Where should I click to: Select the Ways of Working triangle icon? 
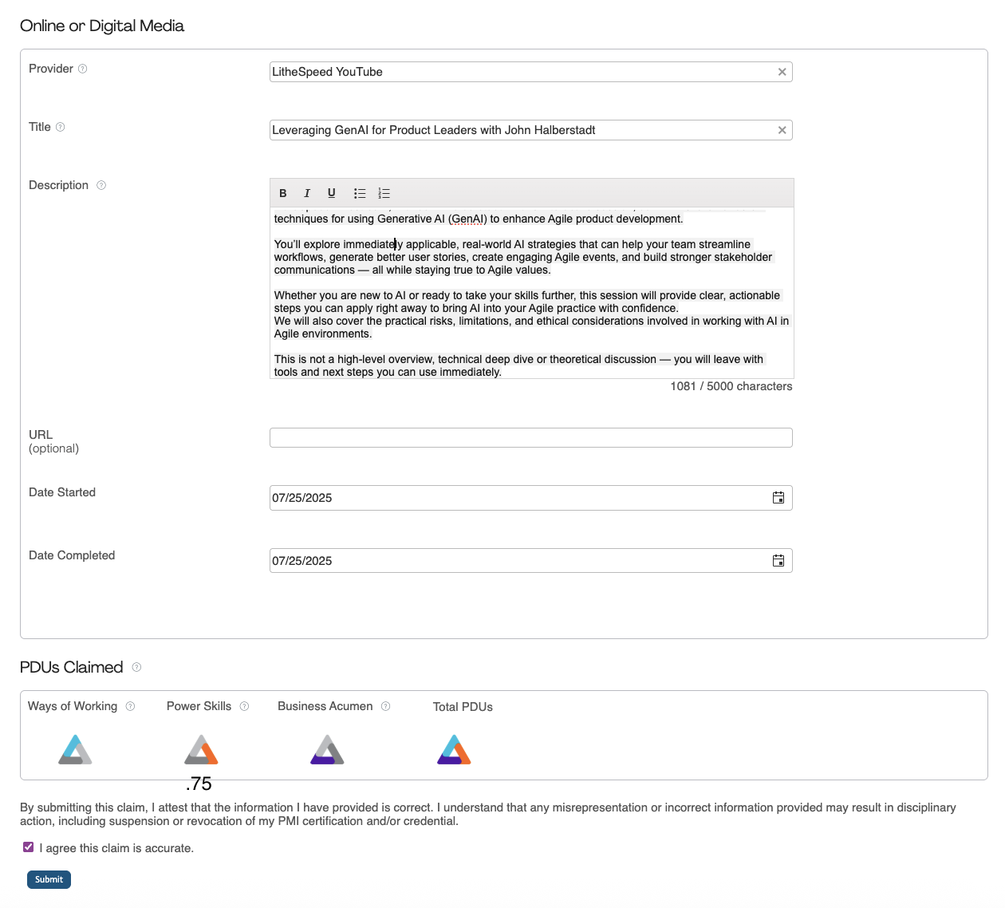[x=75, y=750]
